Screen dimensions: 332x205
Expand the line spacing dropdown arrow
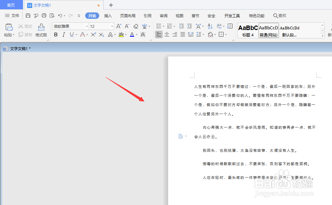[203, 34]
